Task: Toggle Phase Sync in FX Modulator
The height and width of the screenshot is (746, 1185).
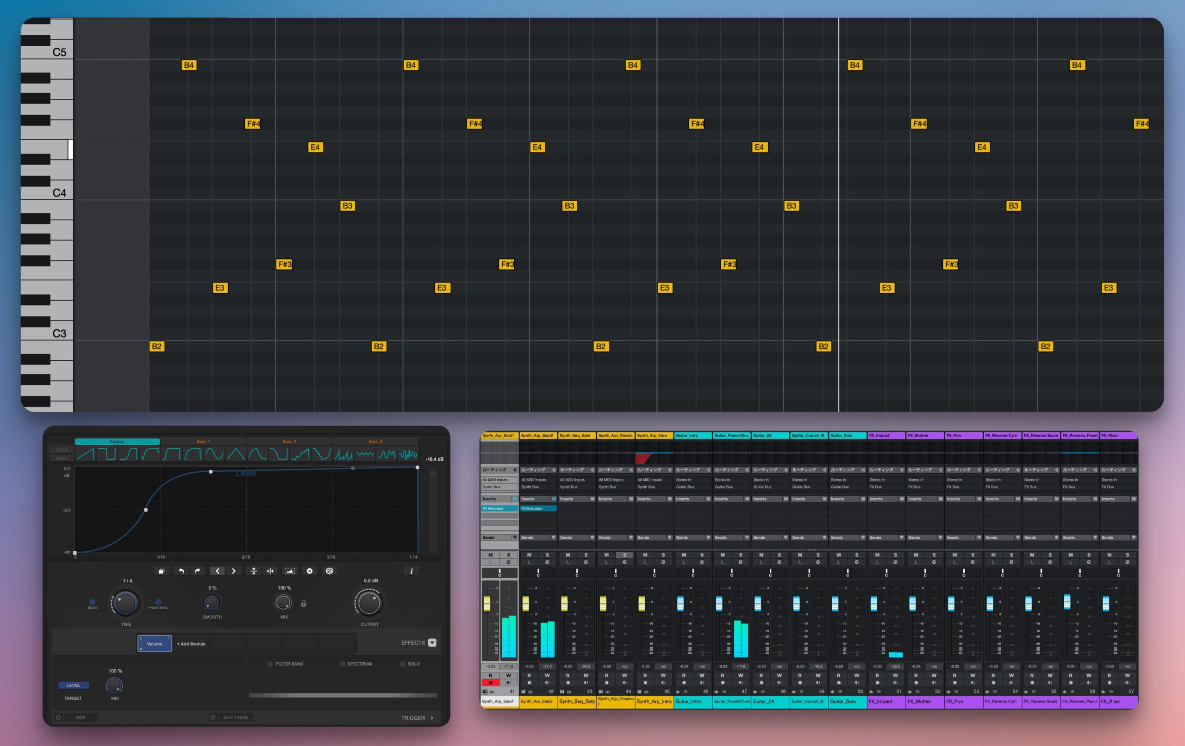Action: tap(158, 602)
